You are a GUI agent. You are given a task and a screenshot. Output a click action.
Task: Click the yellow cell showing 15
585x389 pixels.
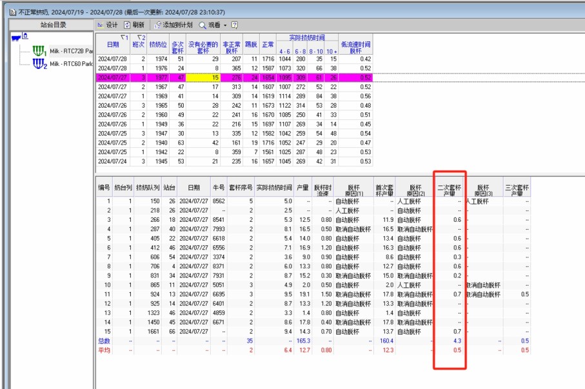[203, 77]
